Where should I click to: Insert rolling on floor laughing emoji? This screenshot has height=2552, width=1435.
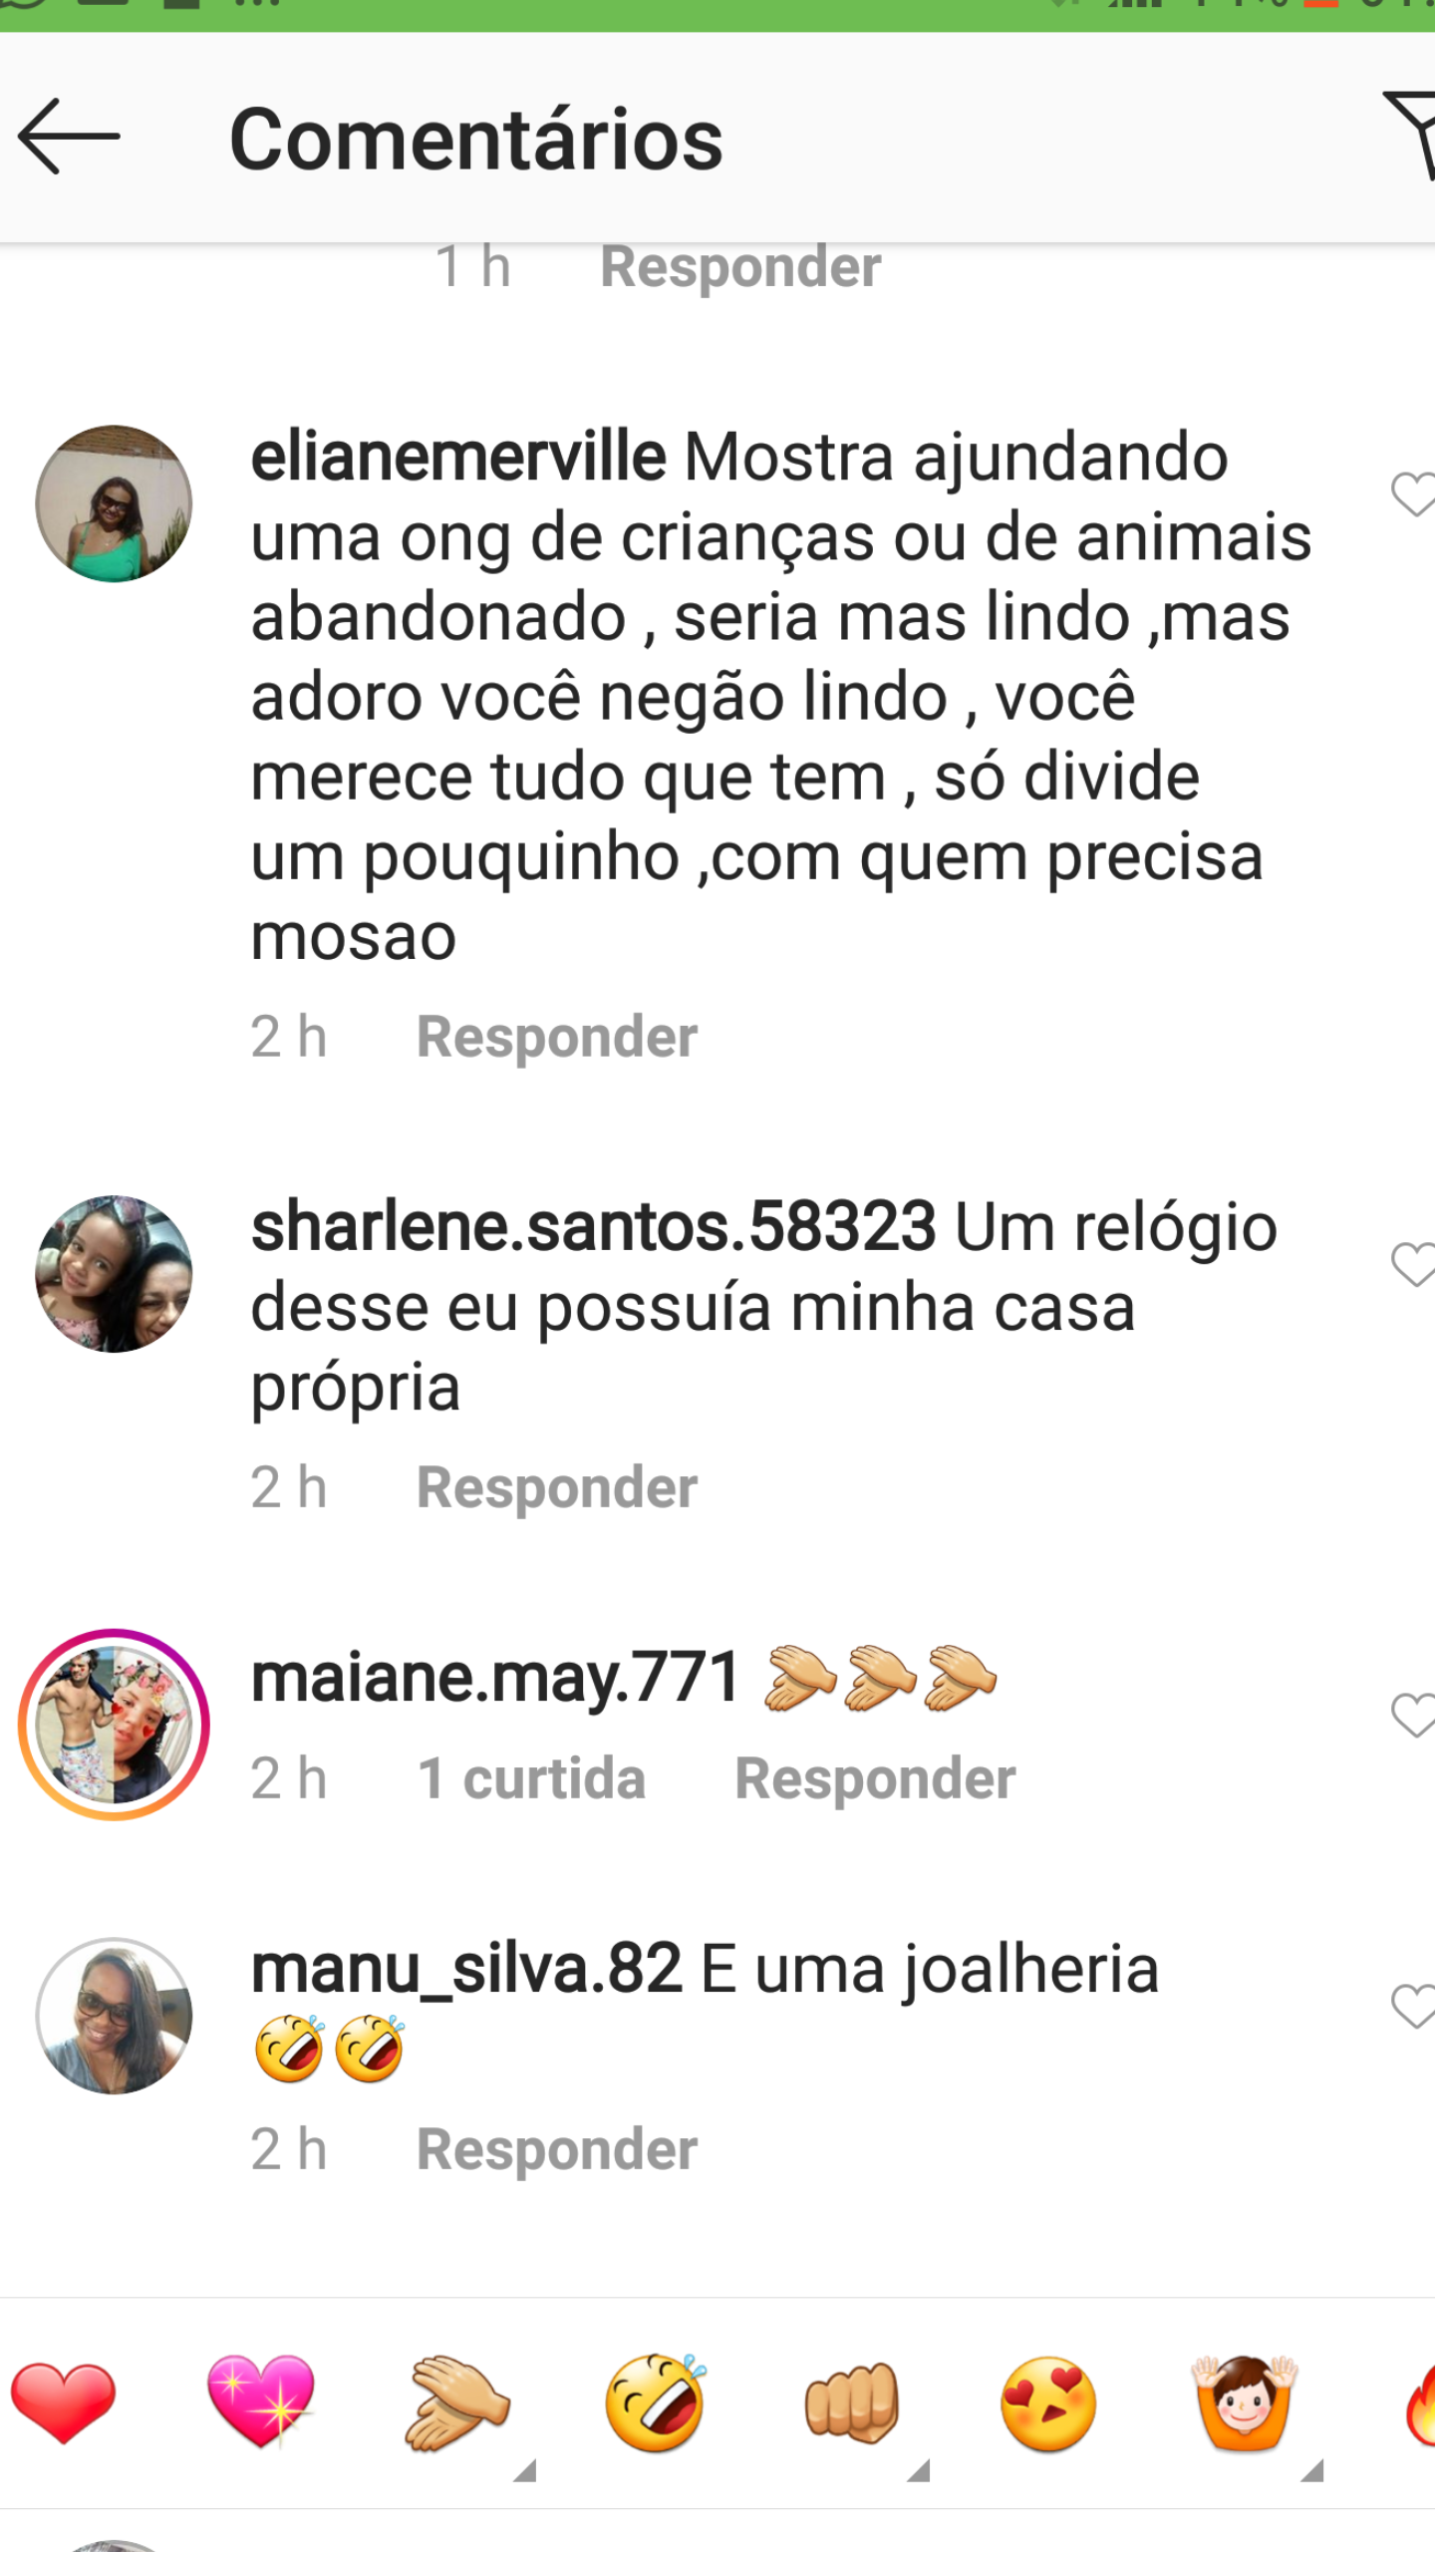656,2402
